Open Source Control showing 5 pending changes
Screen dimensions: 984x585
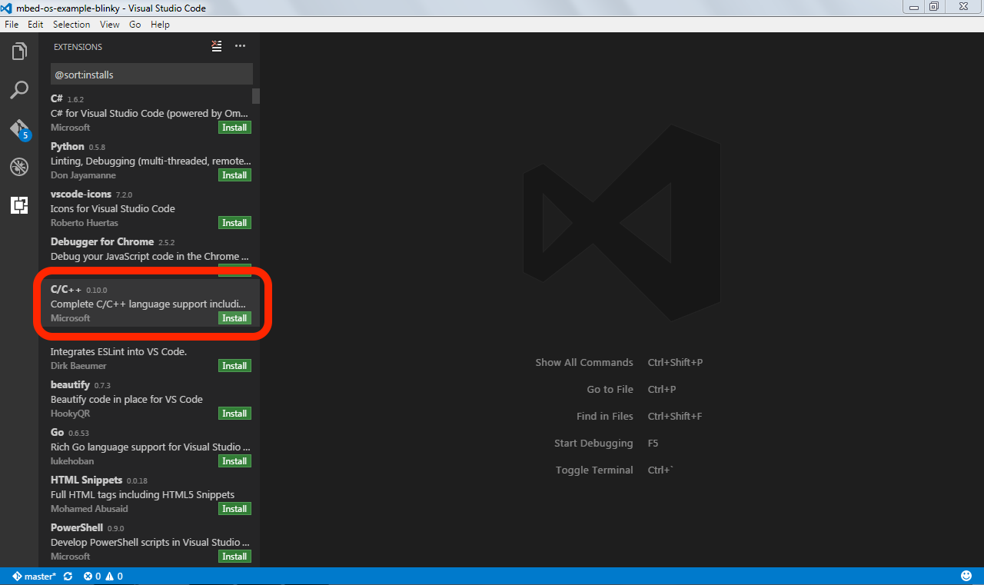[x=19, y=129]
